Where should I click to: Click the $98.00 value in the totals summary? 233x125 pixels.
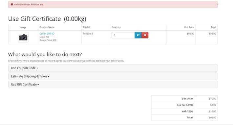[x=213, y=118]
